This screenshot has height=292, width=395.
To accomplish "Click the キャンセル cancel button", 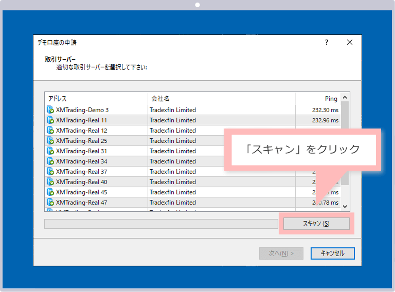I will coord(333,253).
